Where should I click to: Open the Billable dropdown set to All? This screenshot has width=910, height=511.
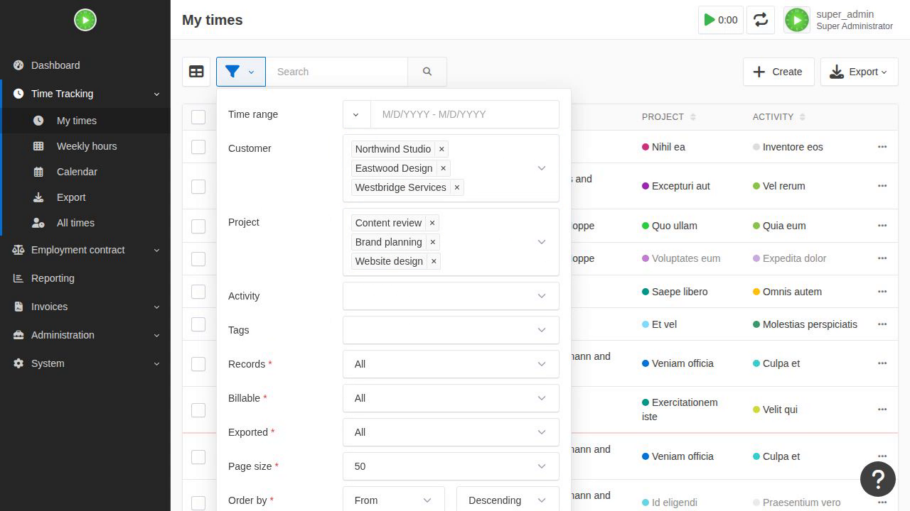[451, 398]
